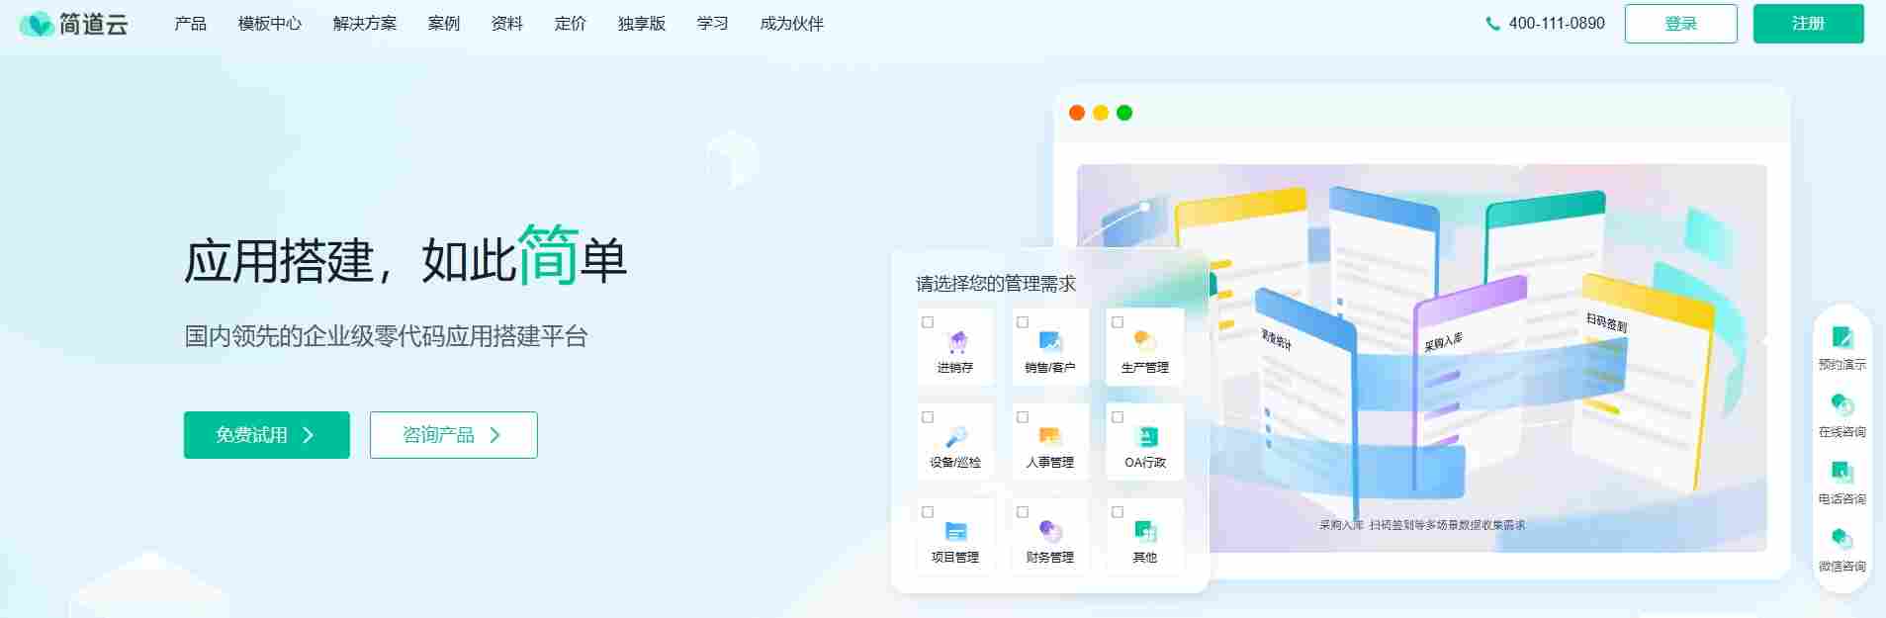Open the 模板中心 menu
1886x618 pixels.
pos(270,24)
